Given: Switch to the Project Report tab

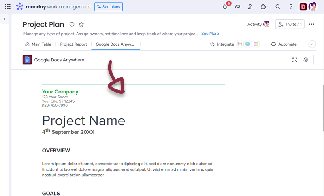Looking at the screenshot, I should 73,44.
